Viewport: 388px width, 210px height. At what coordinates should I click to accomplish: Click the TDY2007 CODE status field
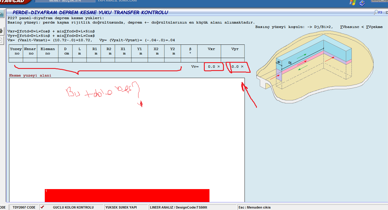click(24, 207)
